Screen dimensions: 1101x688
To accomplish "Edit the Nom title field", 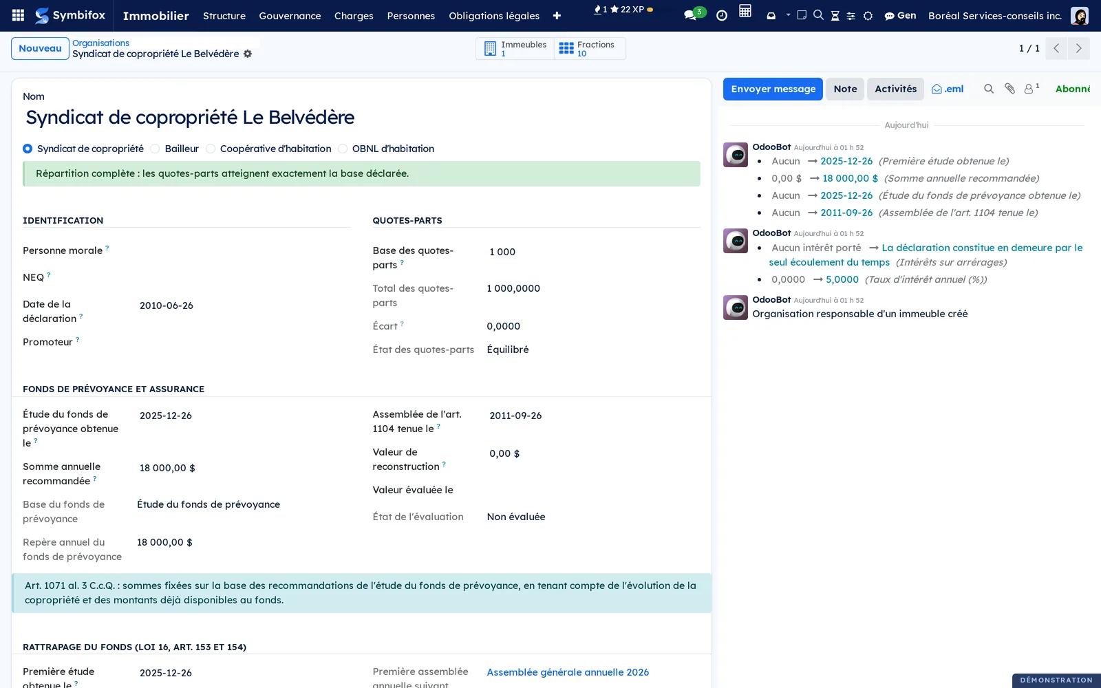I will click(361, 118).
